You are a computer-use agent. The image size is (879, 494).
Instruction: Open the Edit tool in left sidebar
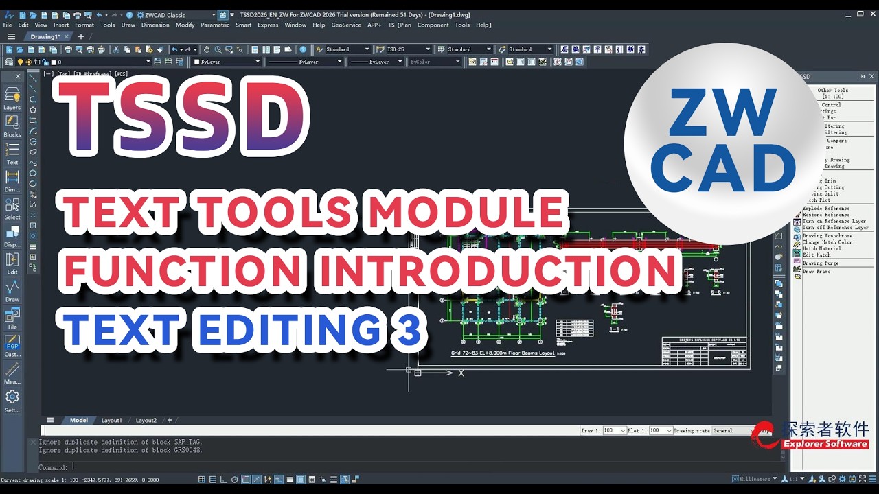click(x=12, y=263)
